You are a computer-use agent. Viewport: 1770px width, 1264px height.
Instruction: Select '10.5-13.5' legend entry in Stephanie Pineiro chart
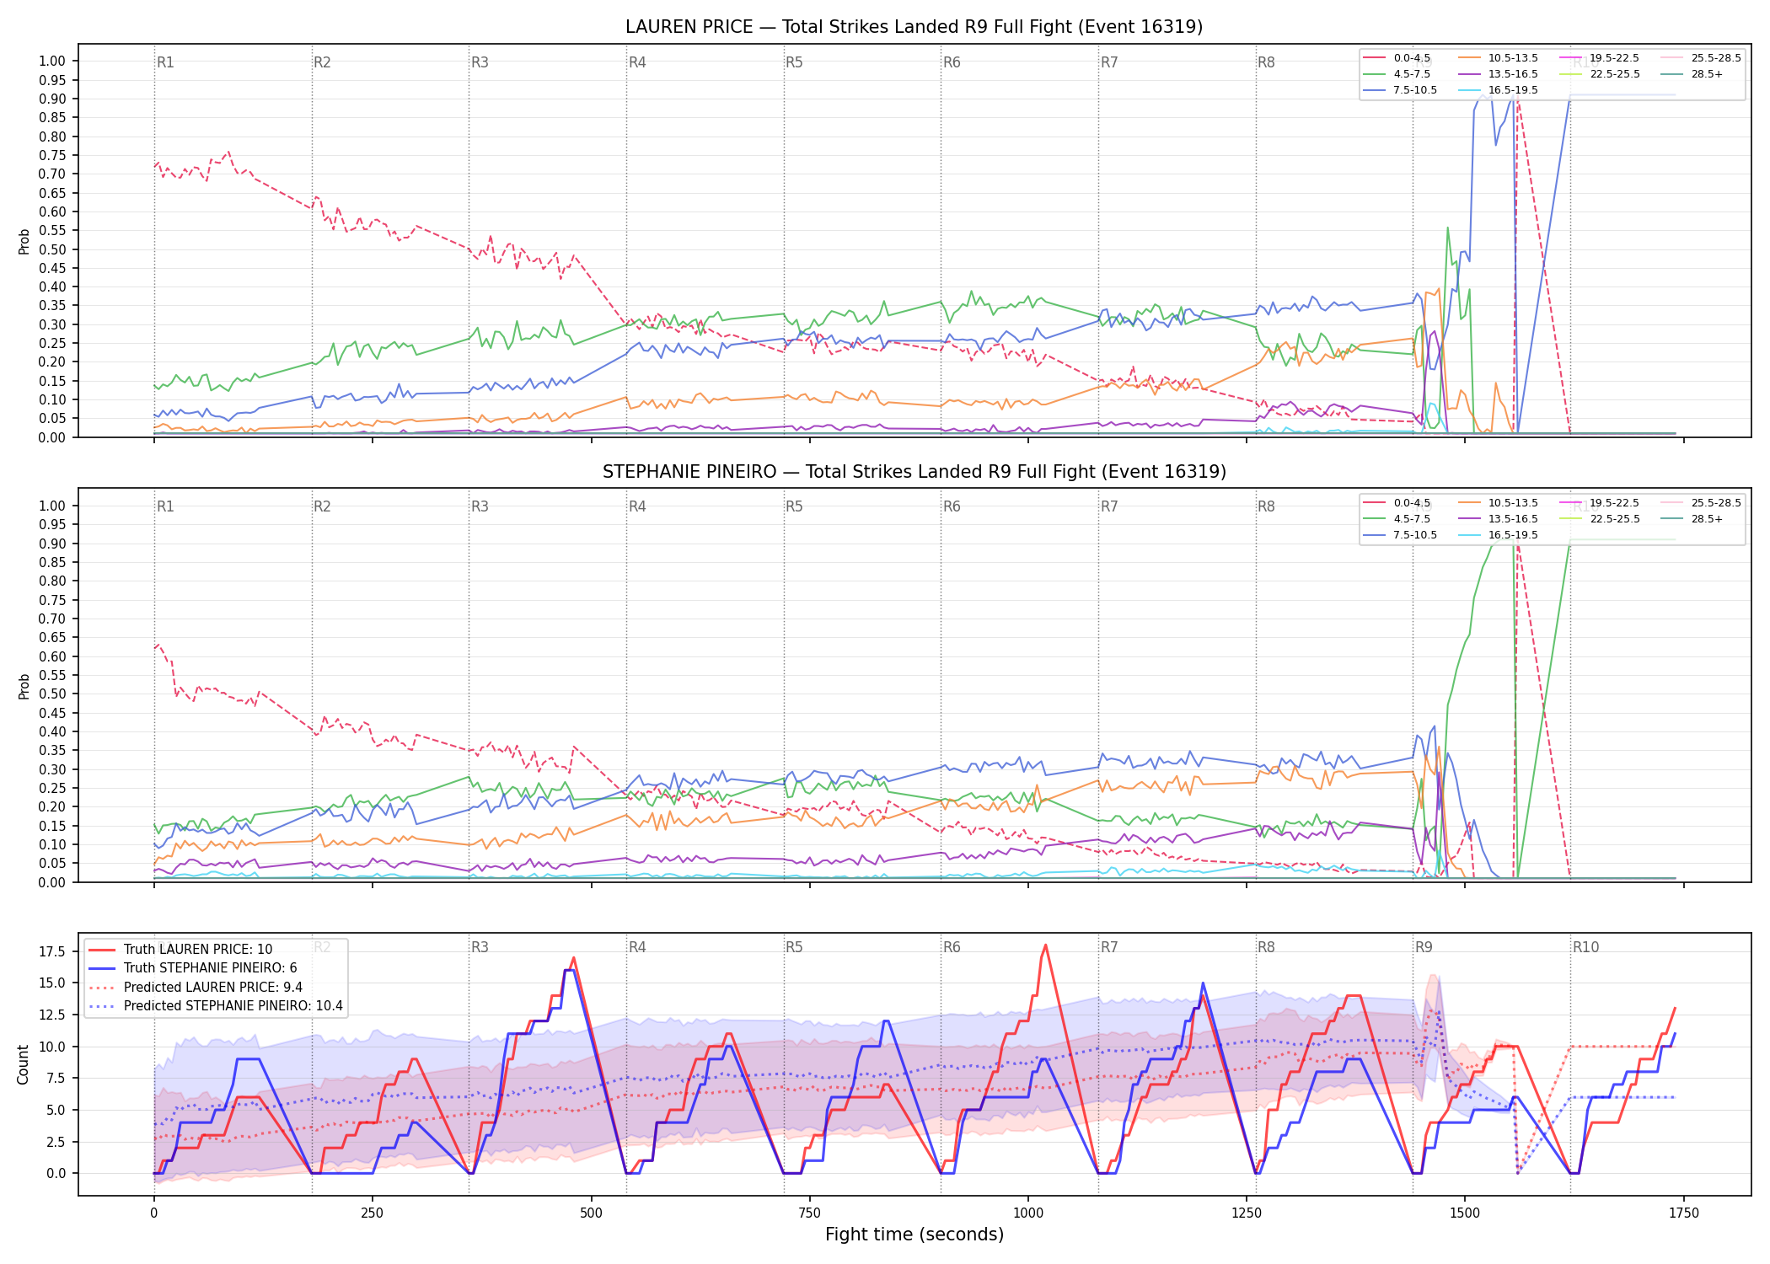point(1499,503)
